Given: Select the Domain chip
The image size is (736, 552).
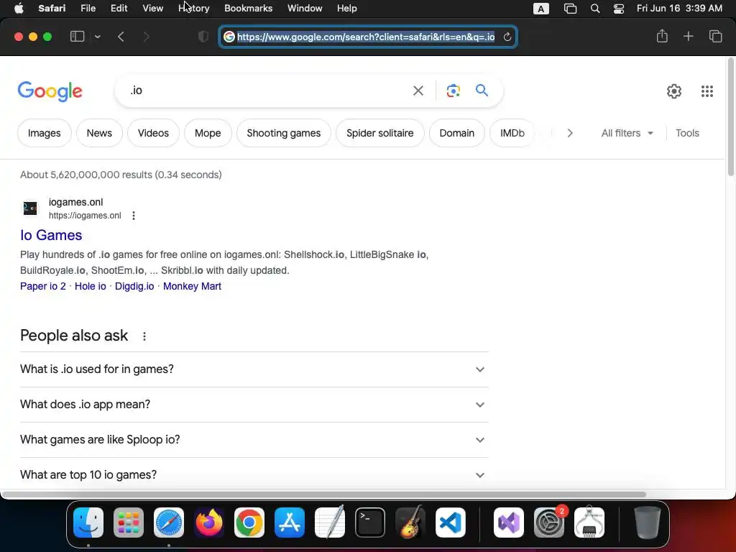Looking at the screenshot, I should coord(456,133).
